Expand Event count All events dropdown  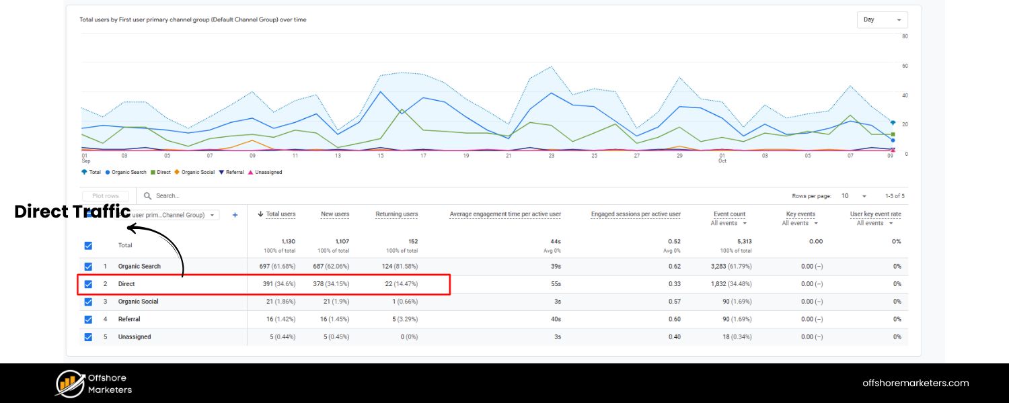coord(728,223)
